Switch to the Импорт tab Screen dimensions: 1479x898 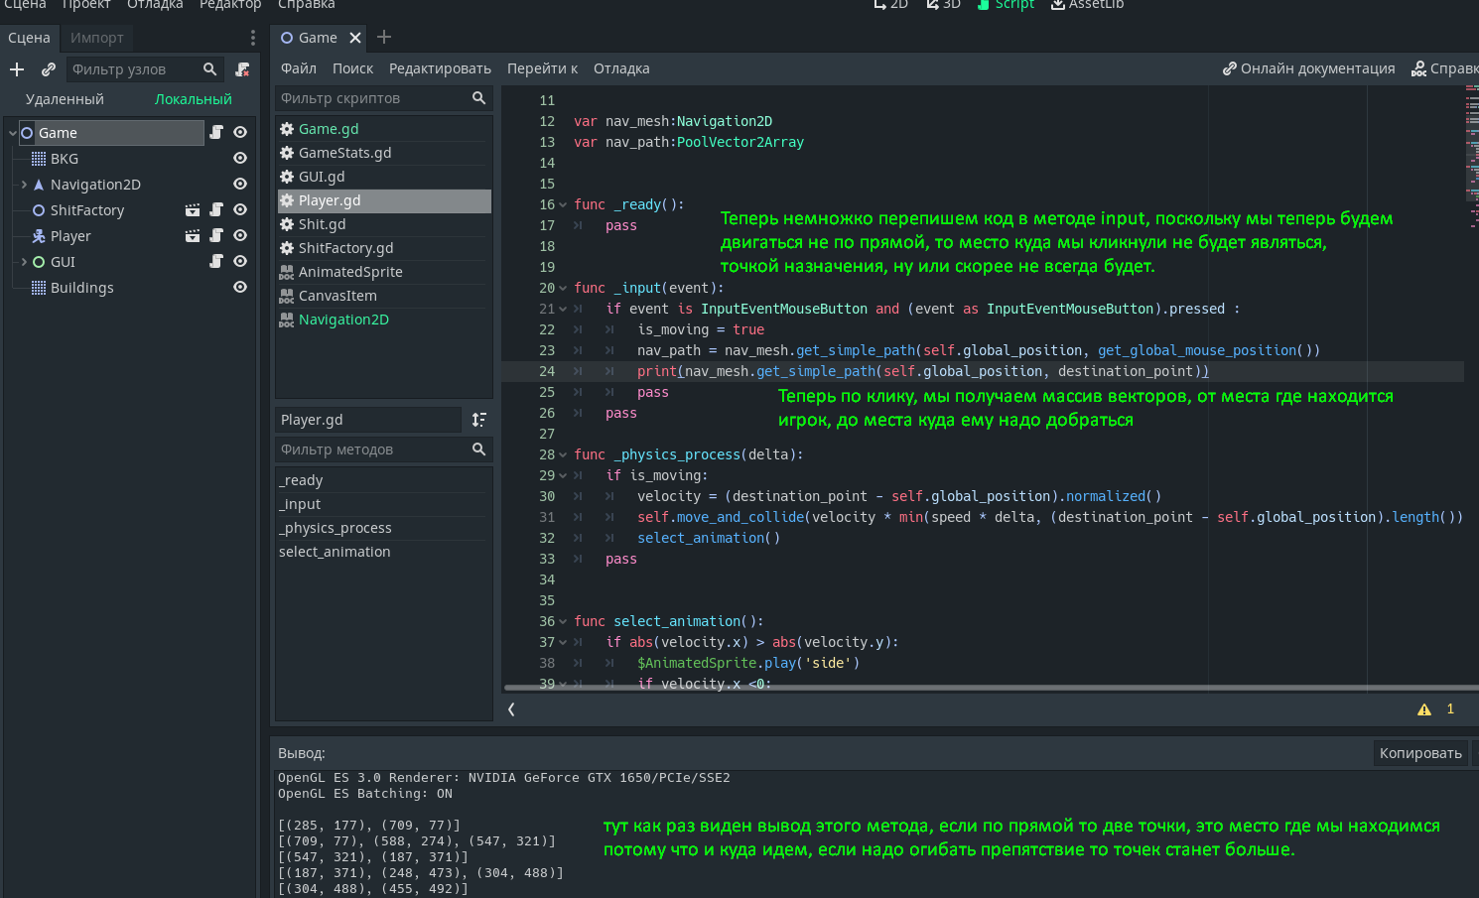point(97,38)
